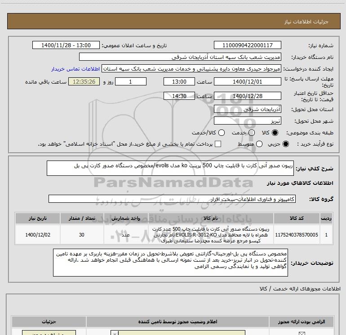Screen dimensions: 346x335
Task: Click the delivery city field تبریز
Action: tap(247, 121)
